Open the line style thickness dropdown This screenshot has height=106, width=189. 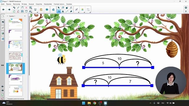tap(88, 10)
